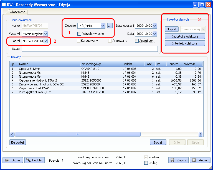Screen dimensions: 213x170
Task: Open Interfejs Kolektora
Action: pos(185,43)
